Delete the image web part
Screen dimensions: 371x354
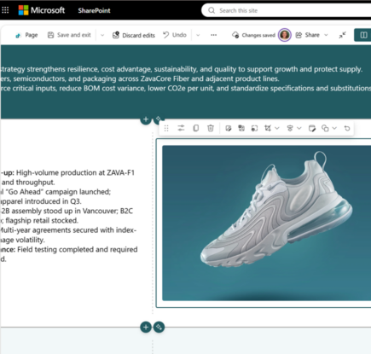coord(211,128)
